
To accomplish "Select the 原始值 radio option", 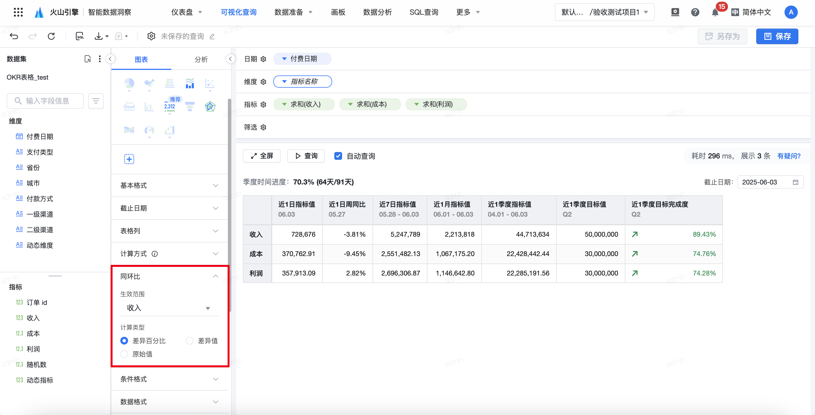I will tap(124, 354).
